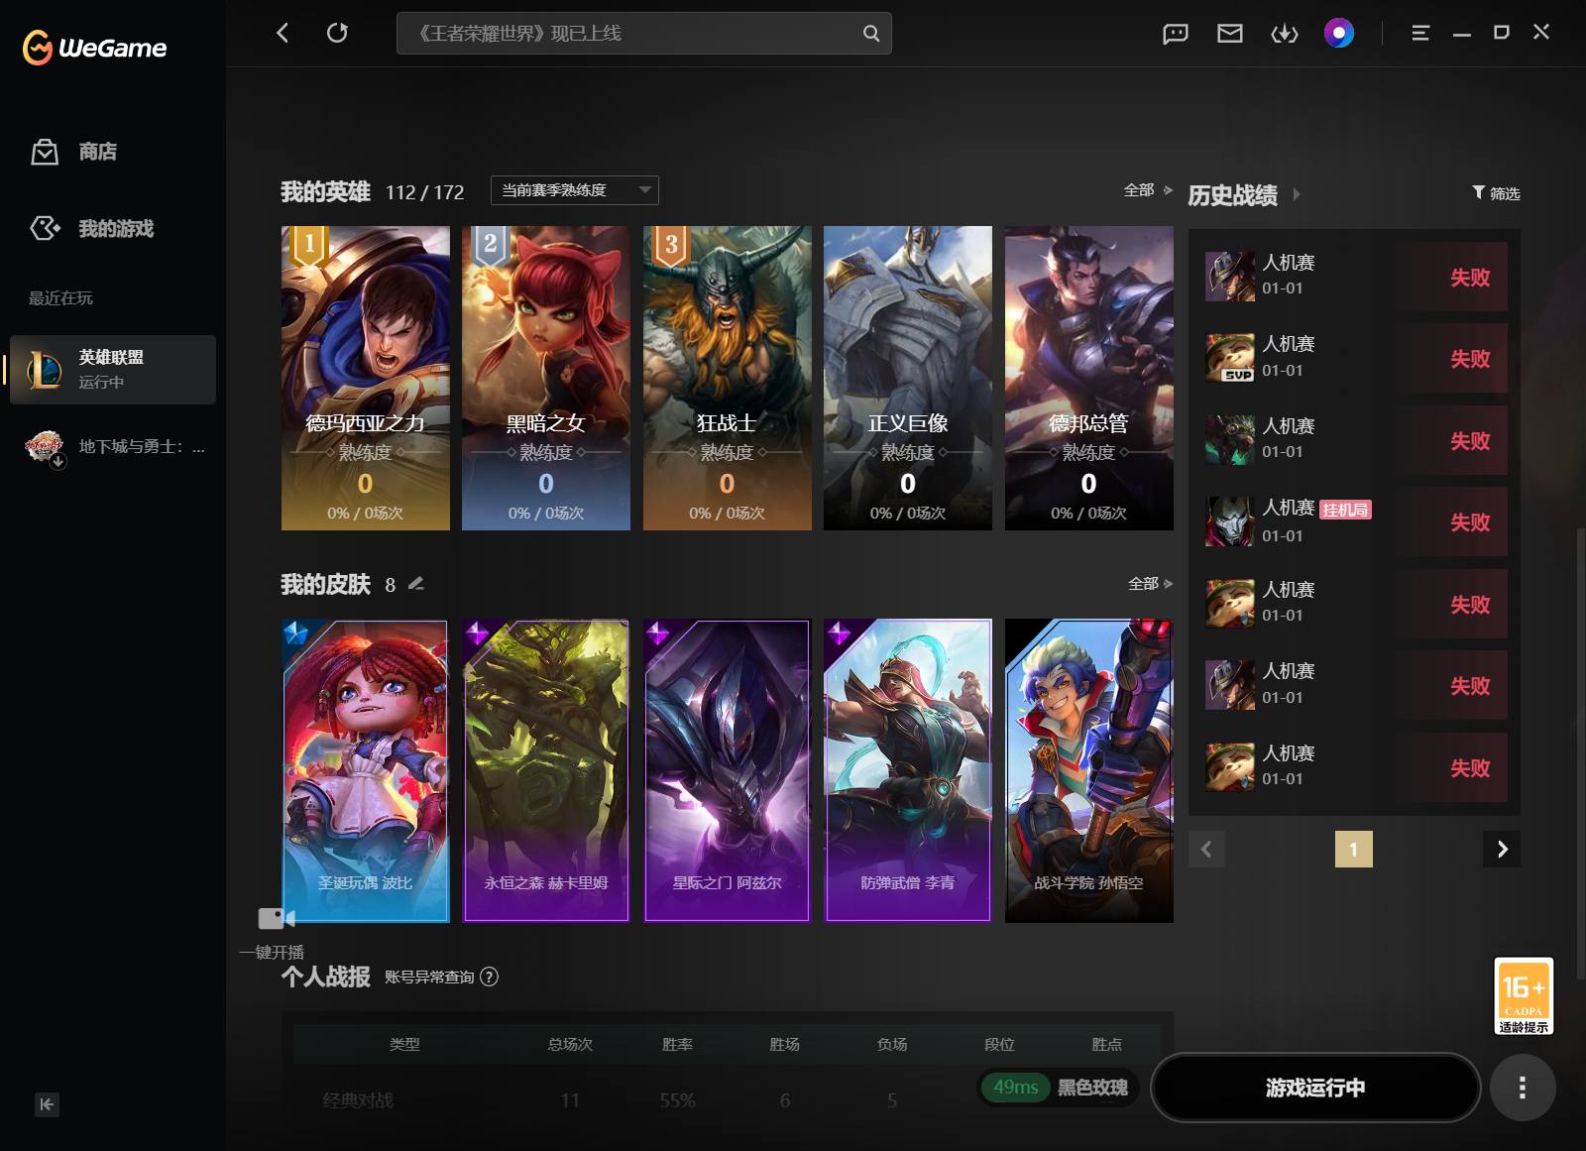Open the 正义巨像 hero card

click(x=908, y=378)
